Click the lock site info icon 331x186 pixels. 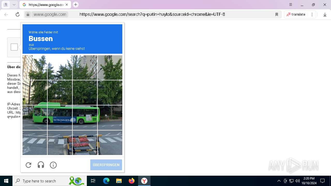point(28,14)
